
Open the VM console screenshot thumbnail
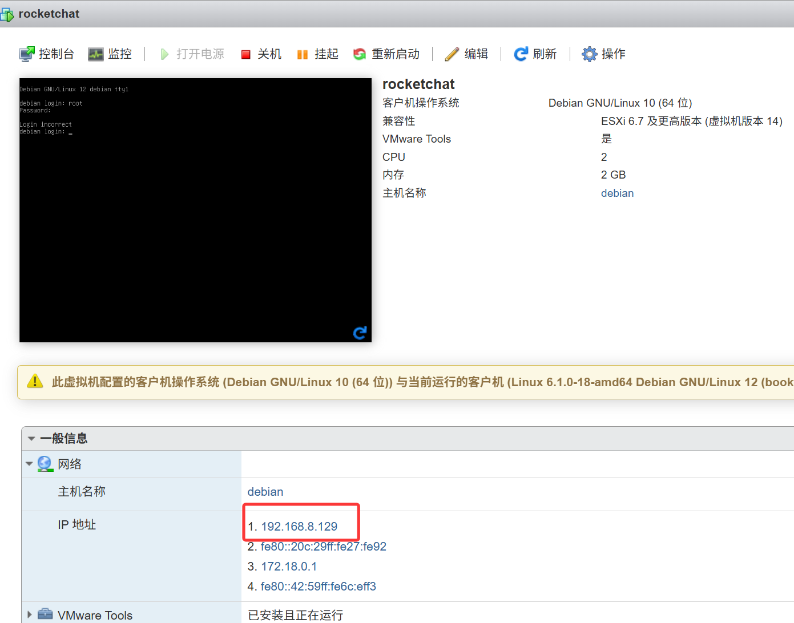point(195,210)
